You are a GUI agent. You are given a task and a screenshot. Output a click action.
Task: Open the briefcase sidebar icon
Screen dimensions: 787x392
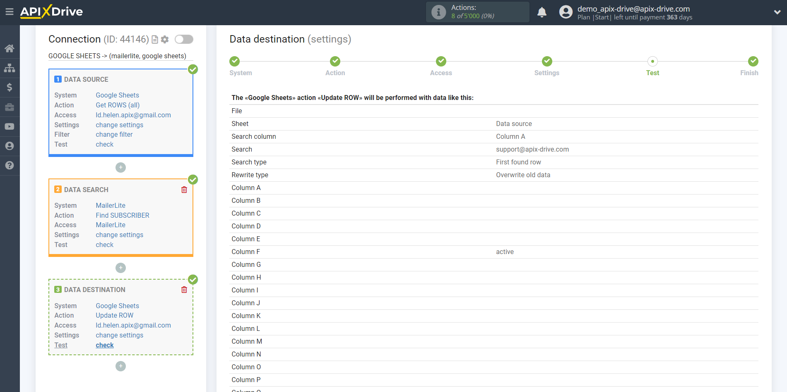(x=10, y=107)
